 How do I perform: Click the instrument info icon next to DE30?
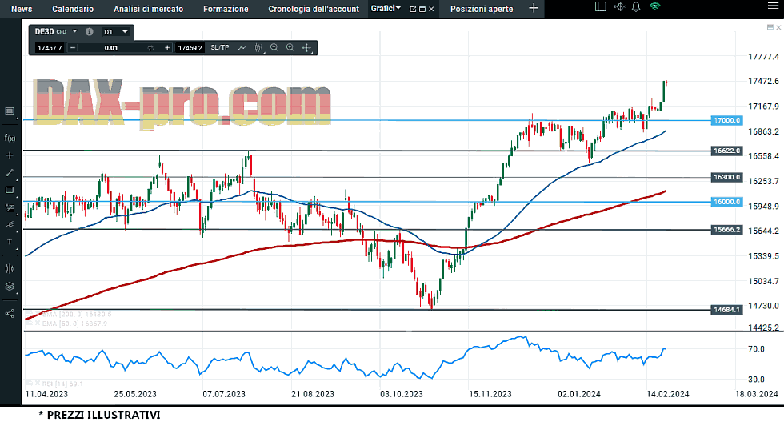[89, 31]
